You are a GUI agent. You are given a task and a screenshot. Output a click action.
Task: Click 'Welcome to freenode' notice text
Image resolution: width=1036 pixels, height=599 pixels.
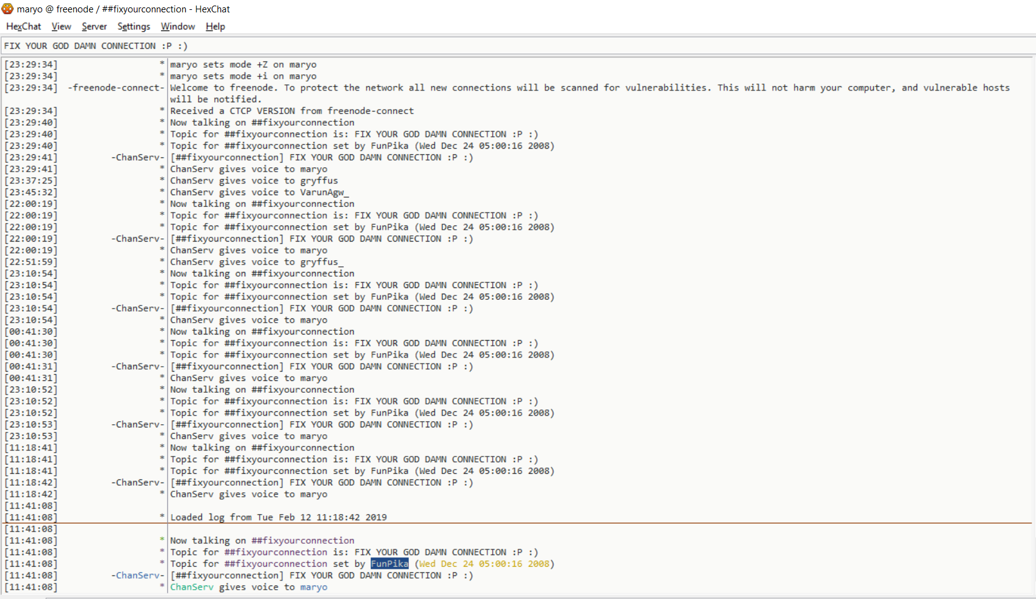[x=590, y=94]
